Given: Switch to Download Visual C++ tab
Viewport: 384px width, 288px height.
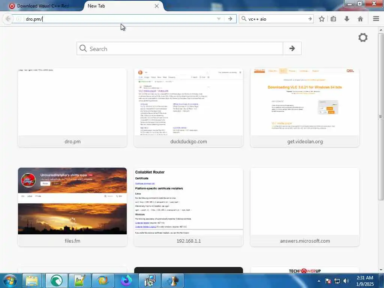Looking at the screenshot, I should tap(42, 6).
